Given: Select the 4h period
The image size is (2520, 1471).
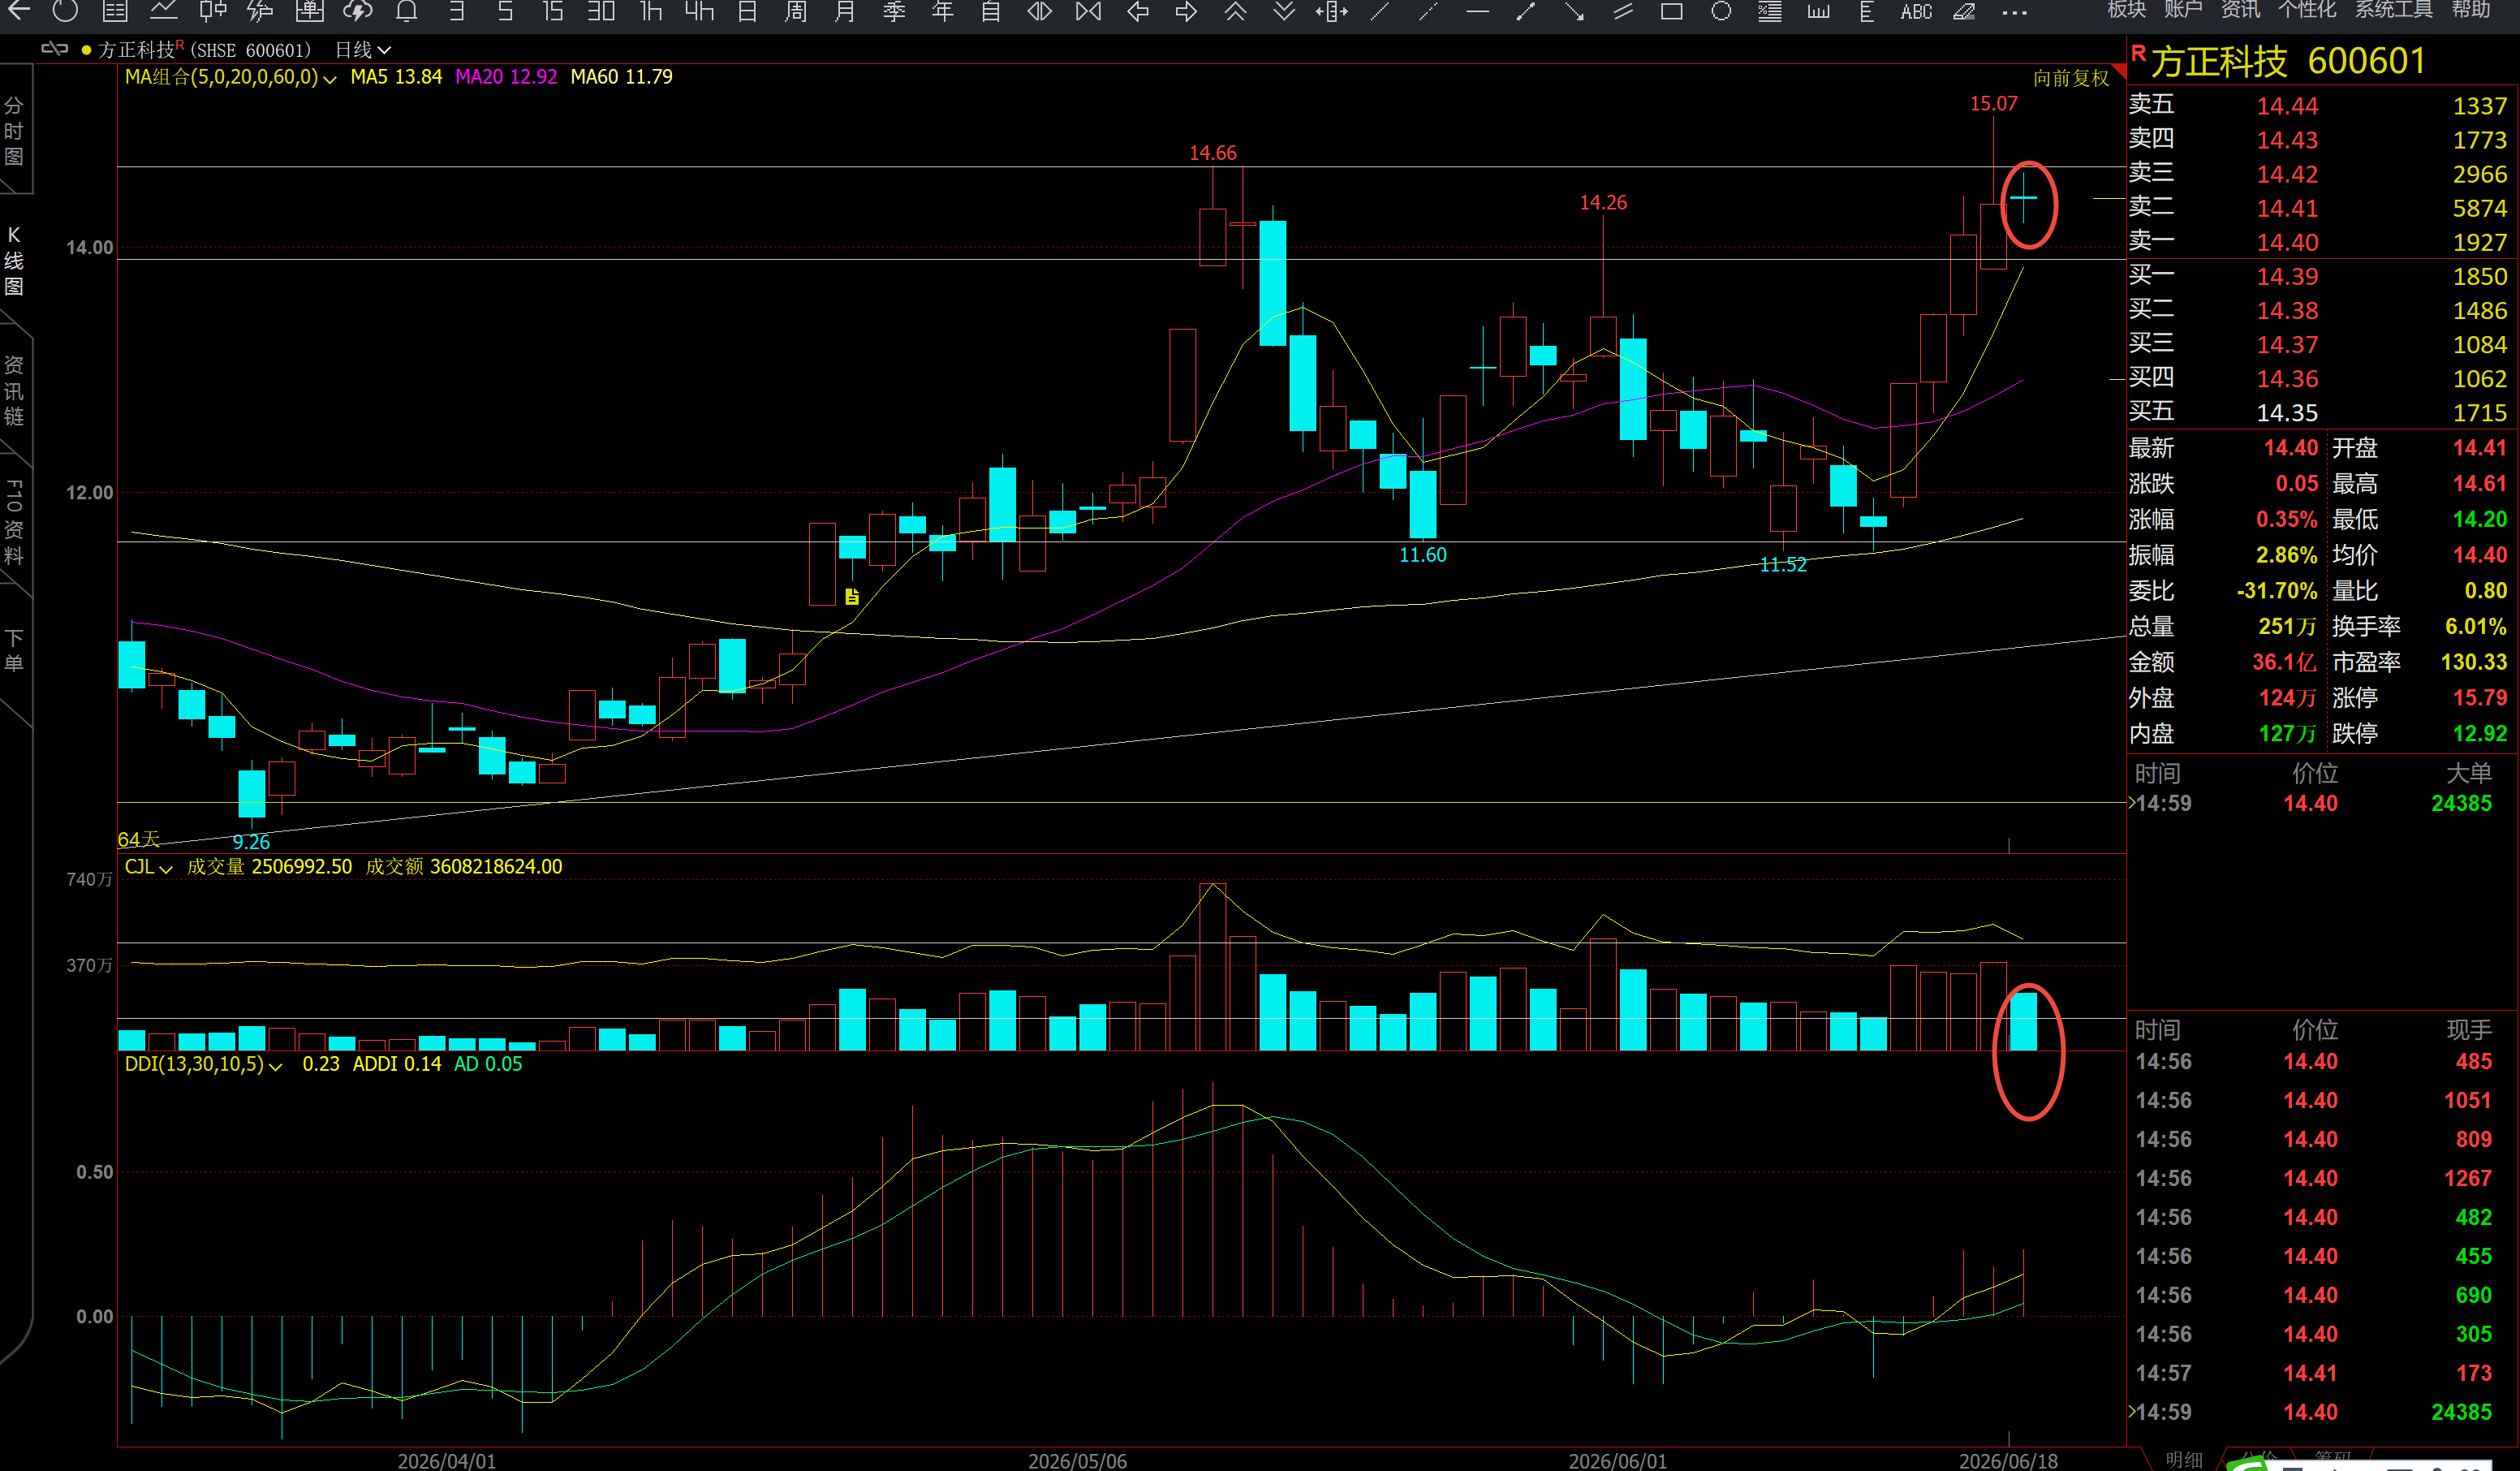Looking at the screenshot, I should pos(699,11).
